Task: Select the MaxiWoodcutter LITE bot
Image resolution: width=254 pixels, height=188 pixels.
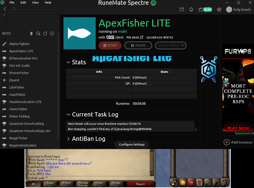Action: (x=25, y=102)
